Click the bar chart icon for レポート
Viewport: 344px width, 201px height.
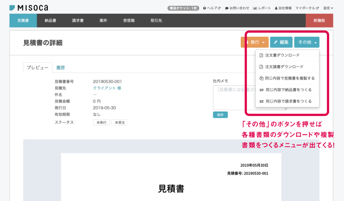coord(255,8)
